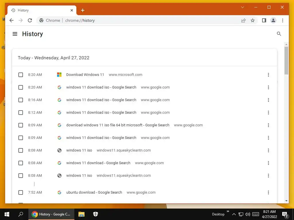
Task: Click the Desktop toolbar label in taskbar
Action: (218, 214)
